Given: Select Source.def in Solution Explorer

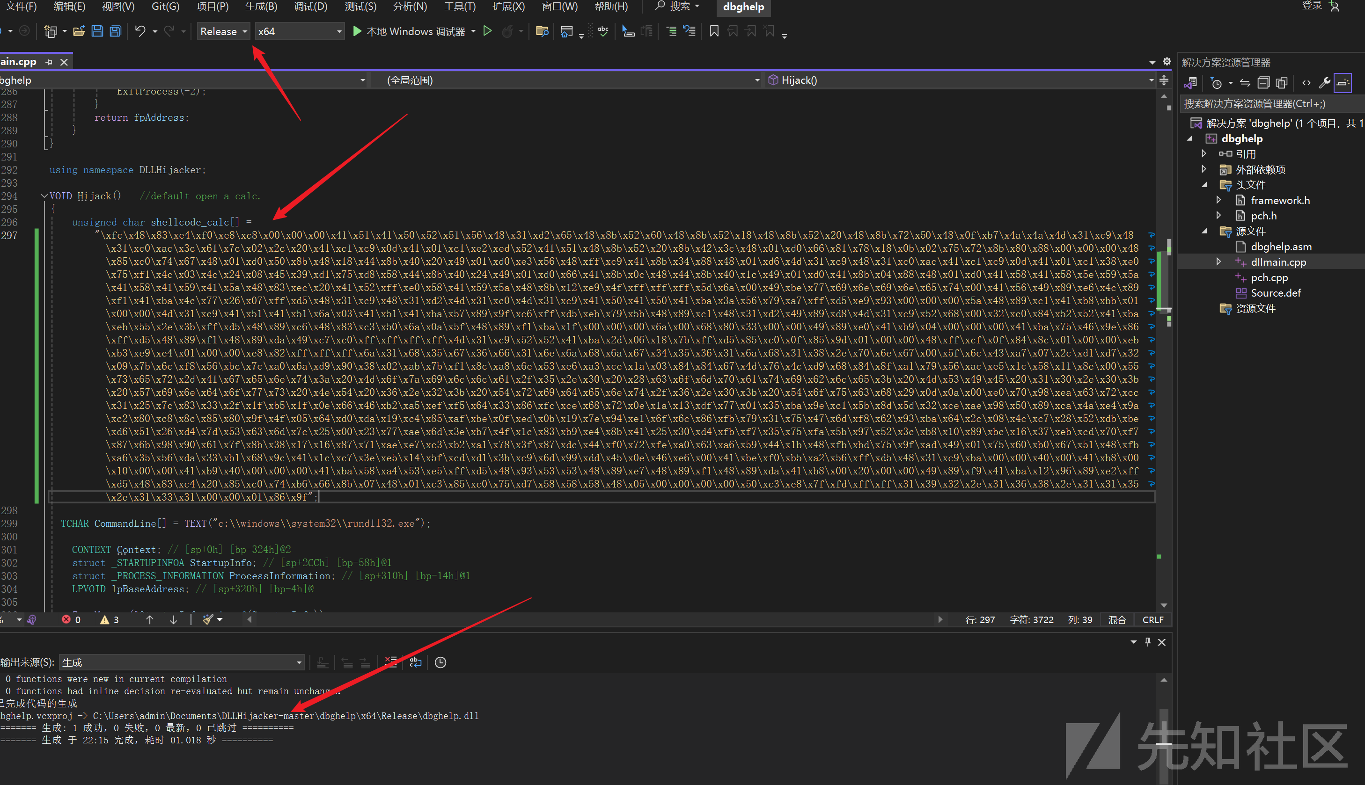Looking at the screenshot, I should coord(1275,293).
